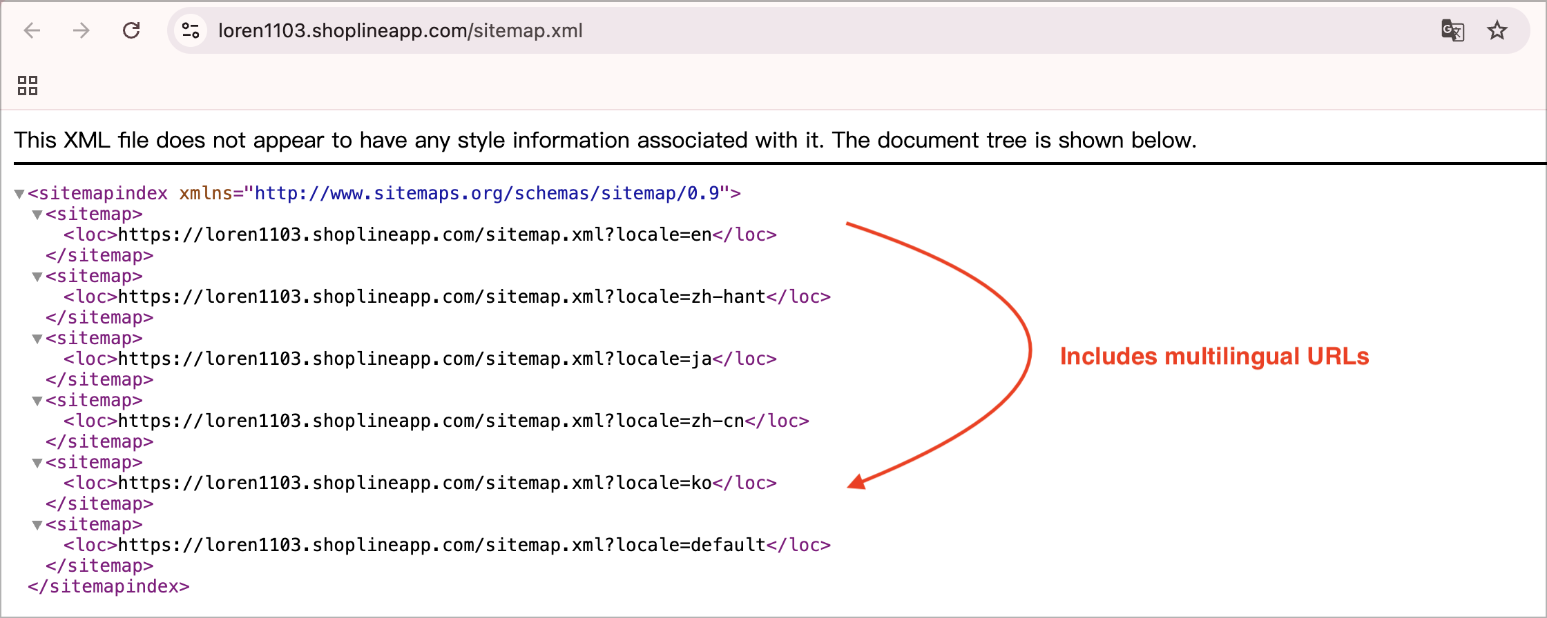
Task: Collapse the sitemap node for locale=zh-hant
Action: coord(37,277)
